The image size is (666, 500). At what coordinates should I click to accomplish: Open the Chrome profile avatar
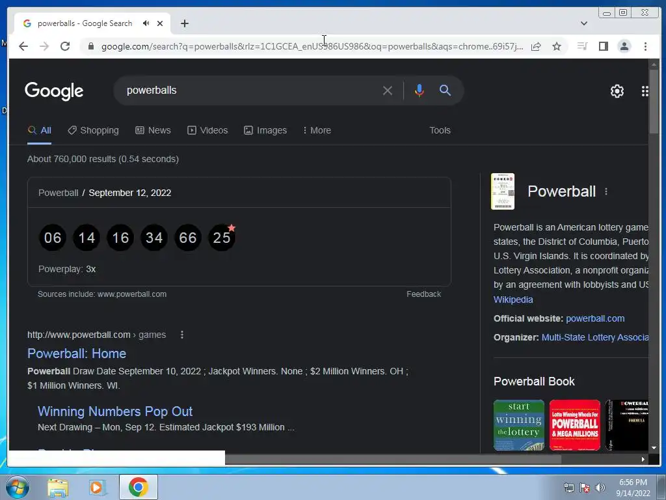[x=624, y=46]
